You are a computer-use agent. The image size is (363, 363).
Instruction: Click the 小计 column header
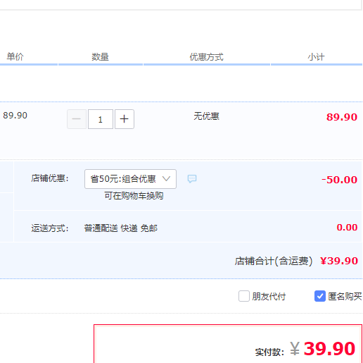[x=317, y=57]
